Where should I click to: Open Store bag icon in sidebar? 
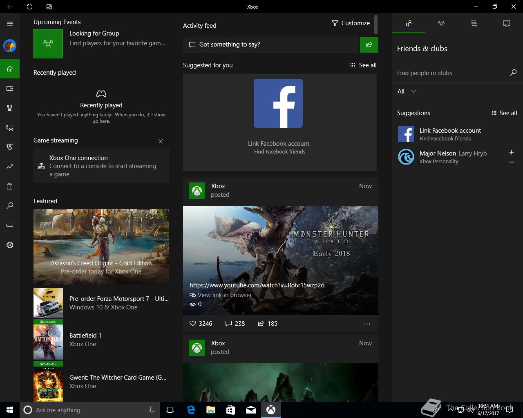coord(10,186)
